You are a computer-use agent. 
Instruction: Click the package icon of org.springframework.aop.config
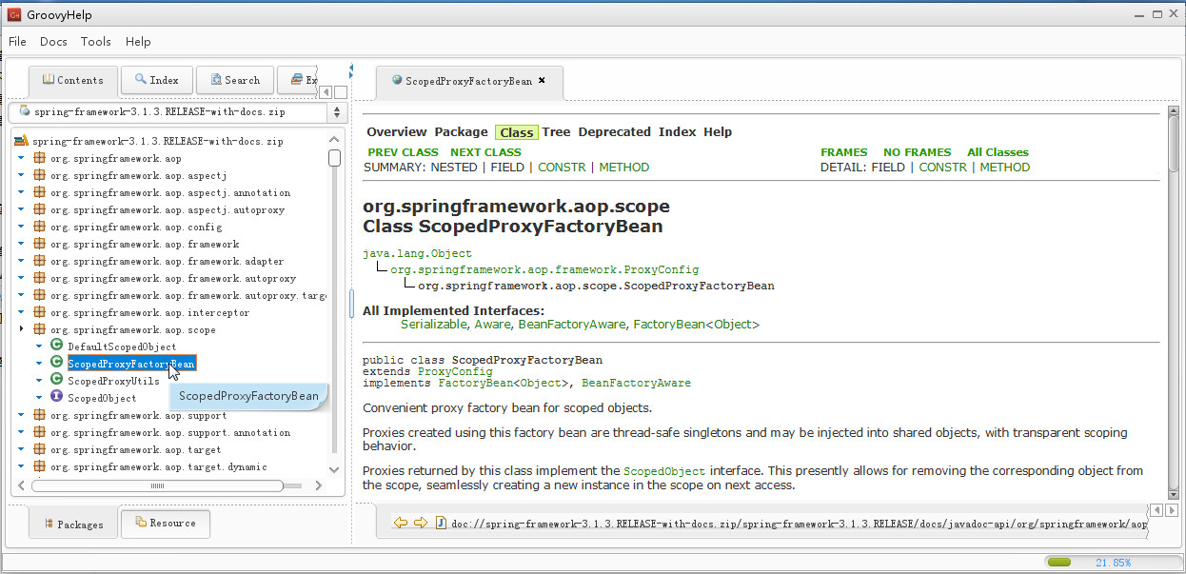click(x=39, y=228)
